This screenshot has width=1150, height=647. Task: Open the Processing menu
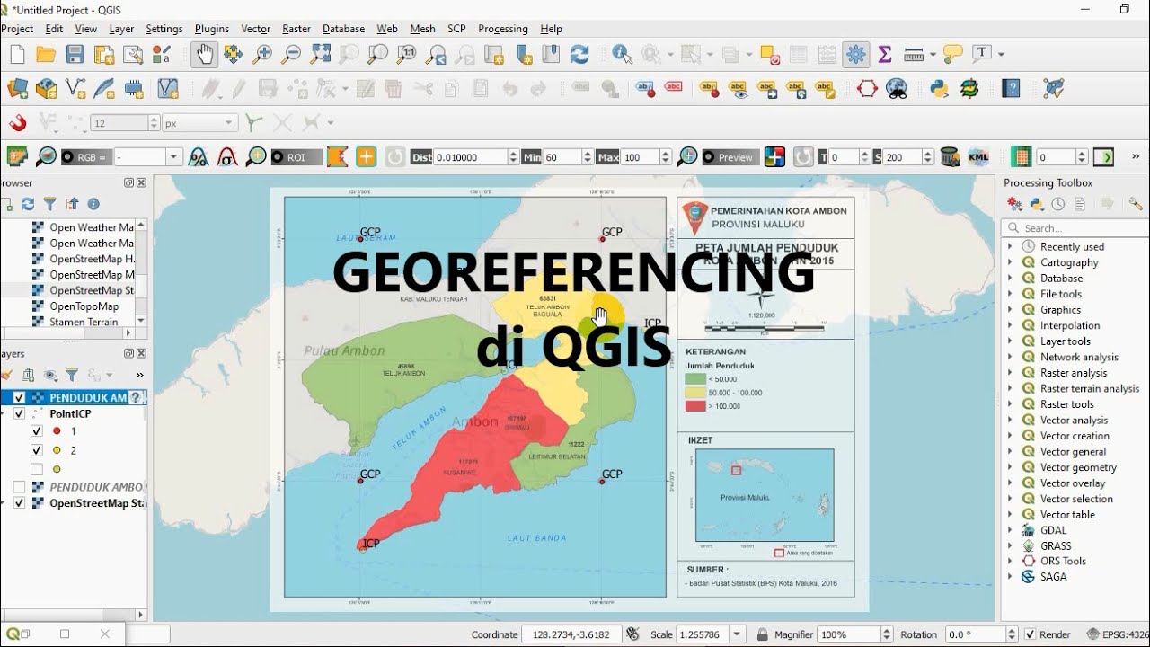[503, 29]
